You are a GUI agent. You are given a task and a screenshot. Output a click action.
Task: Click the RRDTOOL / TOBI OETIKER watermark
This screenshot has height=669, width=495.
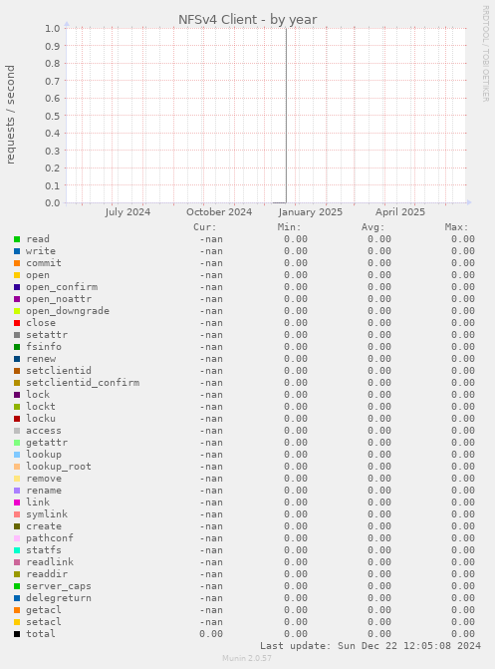tap(486, 53)
